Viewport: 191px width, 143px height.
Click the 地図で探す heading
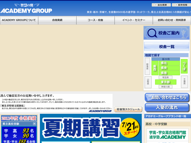(152, 55)
